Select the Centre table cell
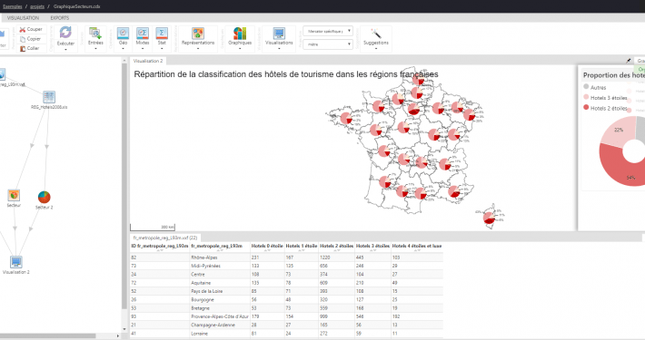This screenshot has width=645, height=340. pyautogui.click(x=220, y=275)
